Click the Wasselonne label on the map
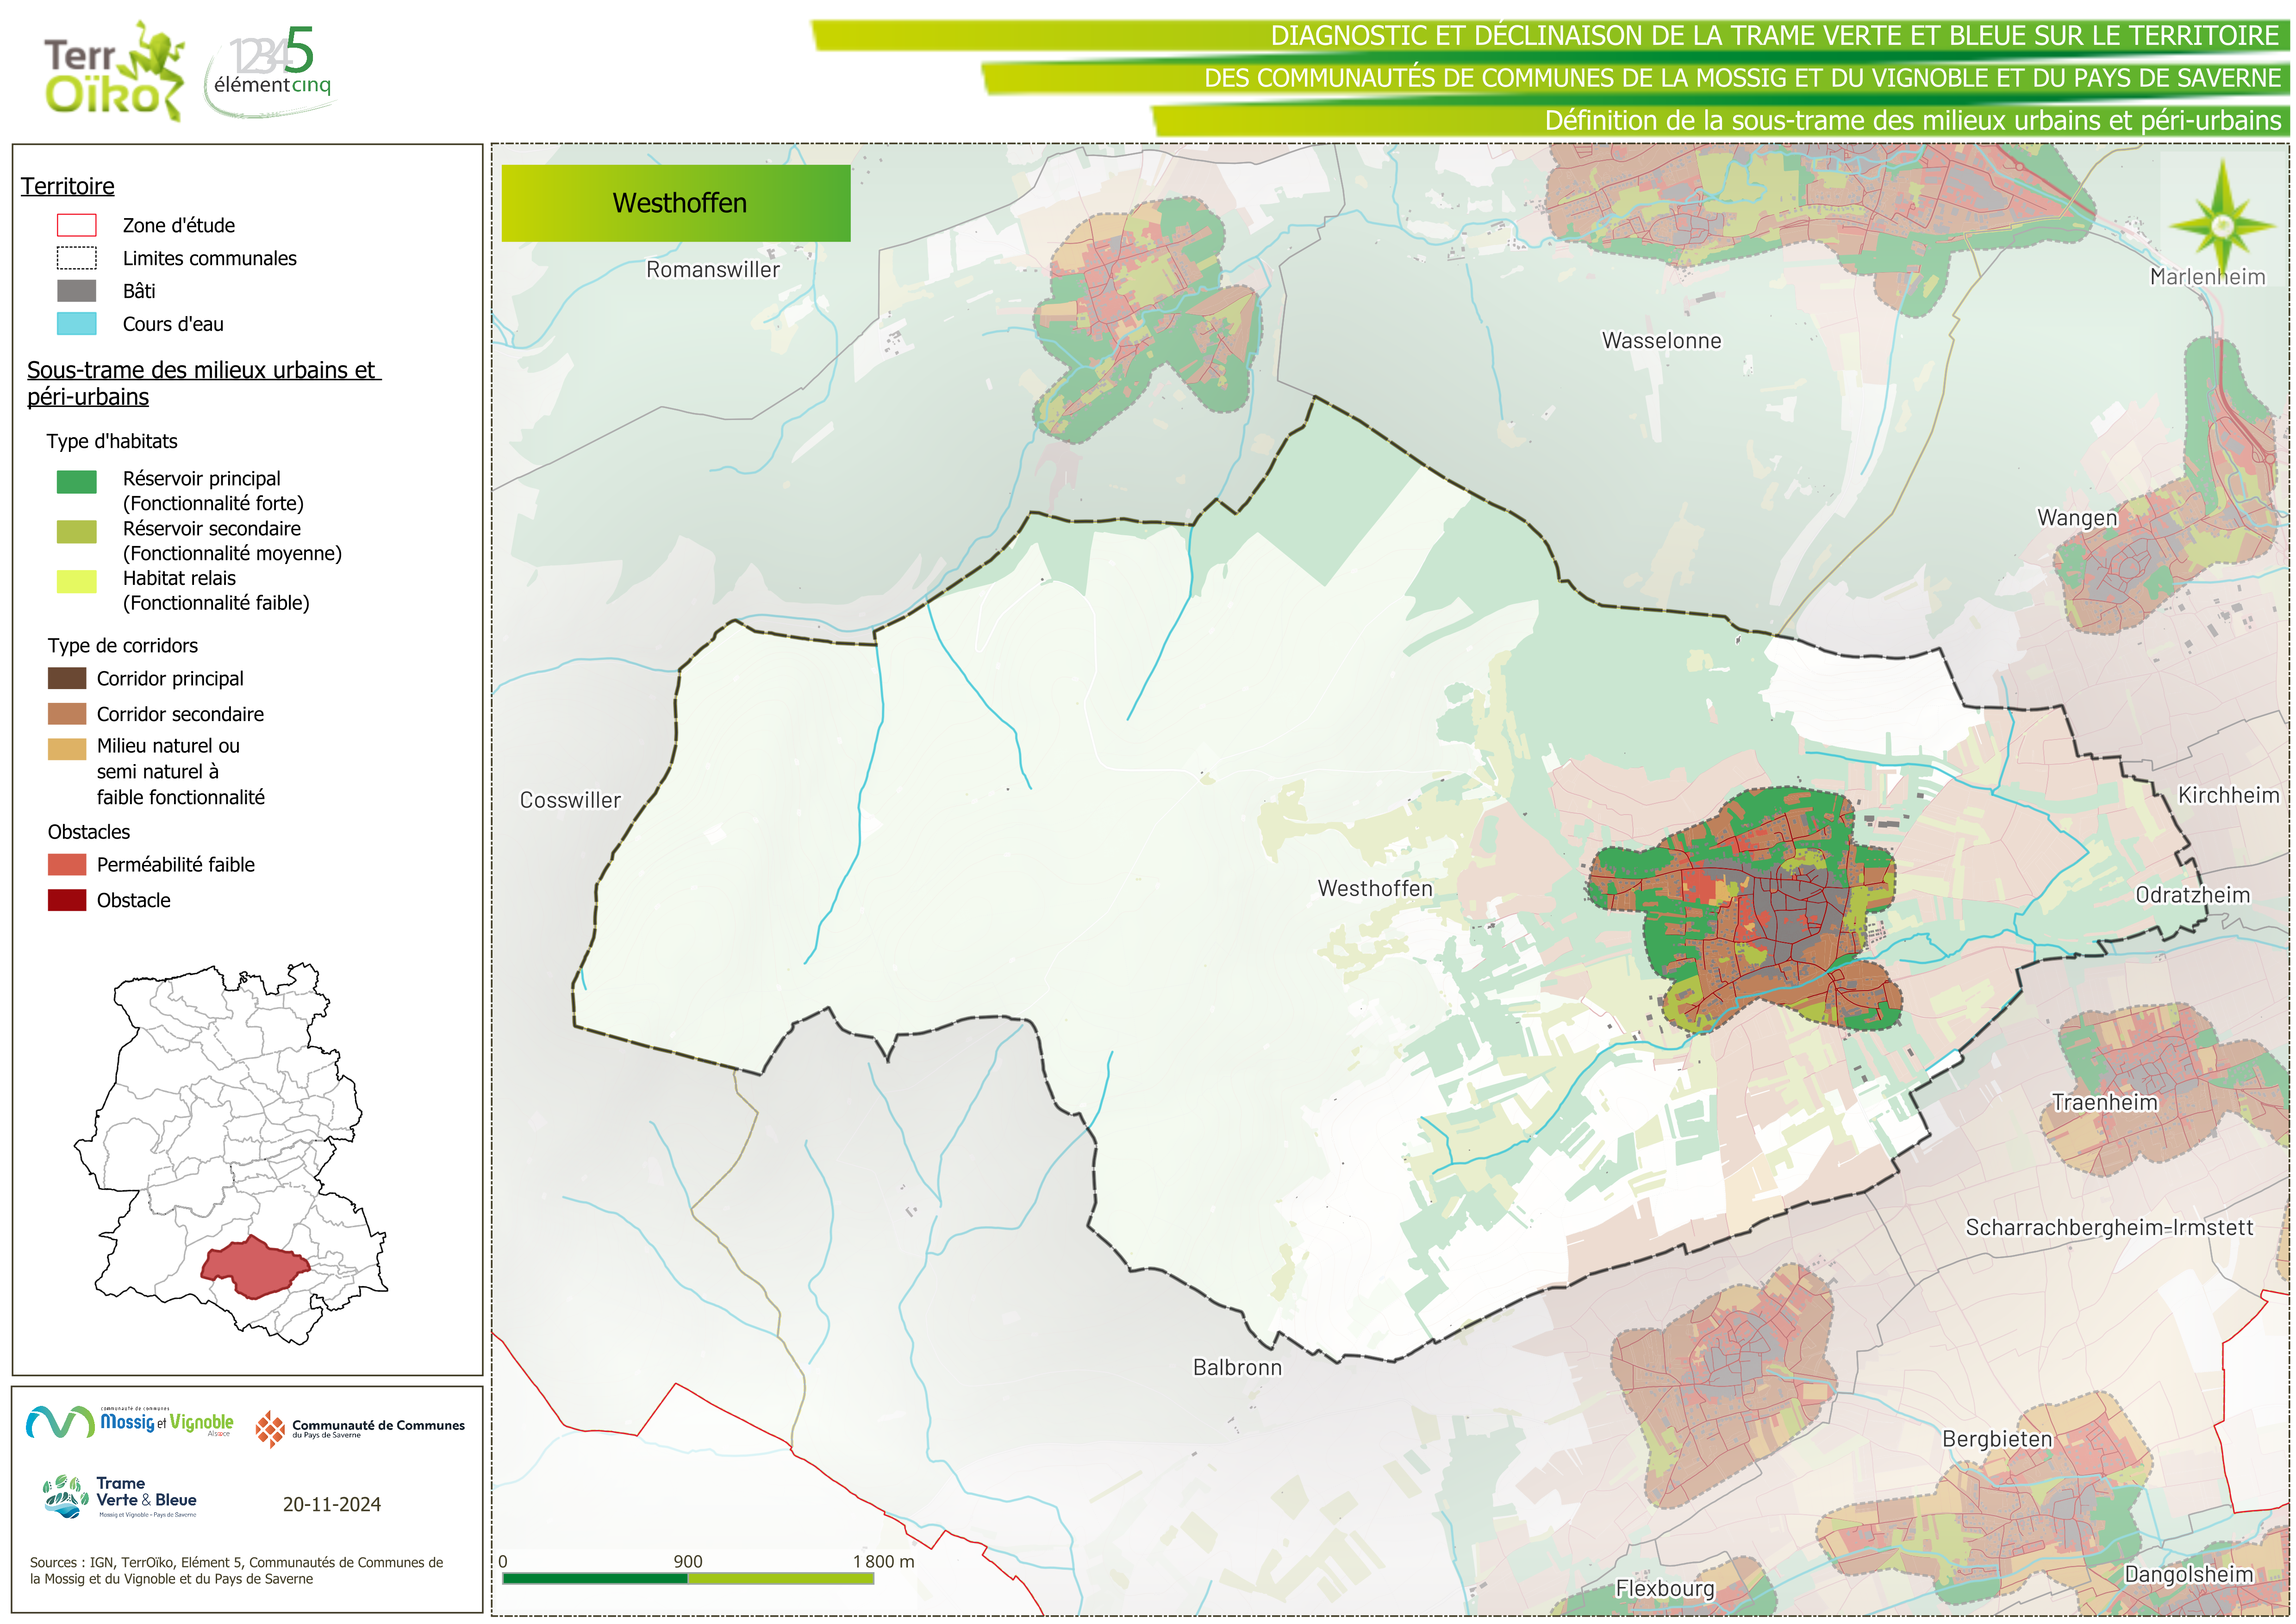The height and width of the screenshot is (1624, 2296). tap(1661, 340)
